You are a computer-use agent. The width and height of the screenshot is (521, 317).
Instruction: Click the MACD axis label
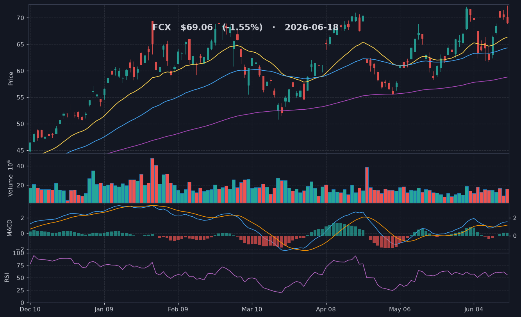coord(10,228)
